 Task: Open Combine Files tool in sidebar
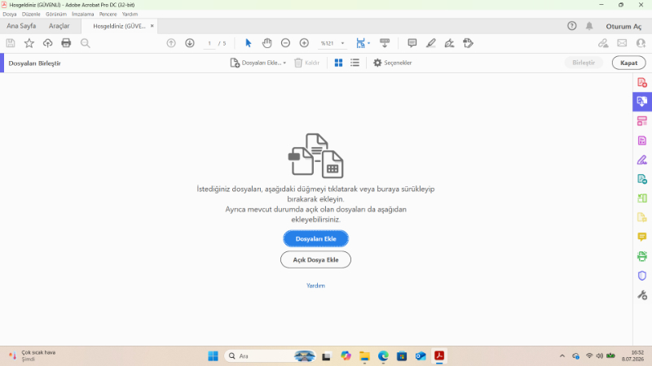click(x=642, y=102)
